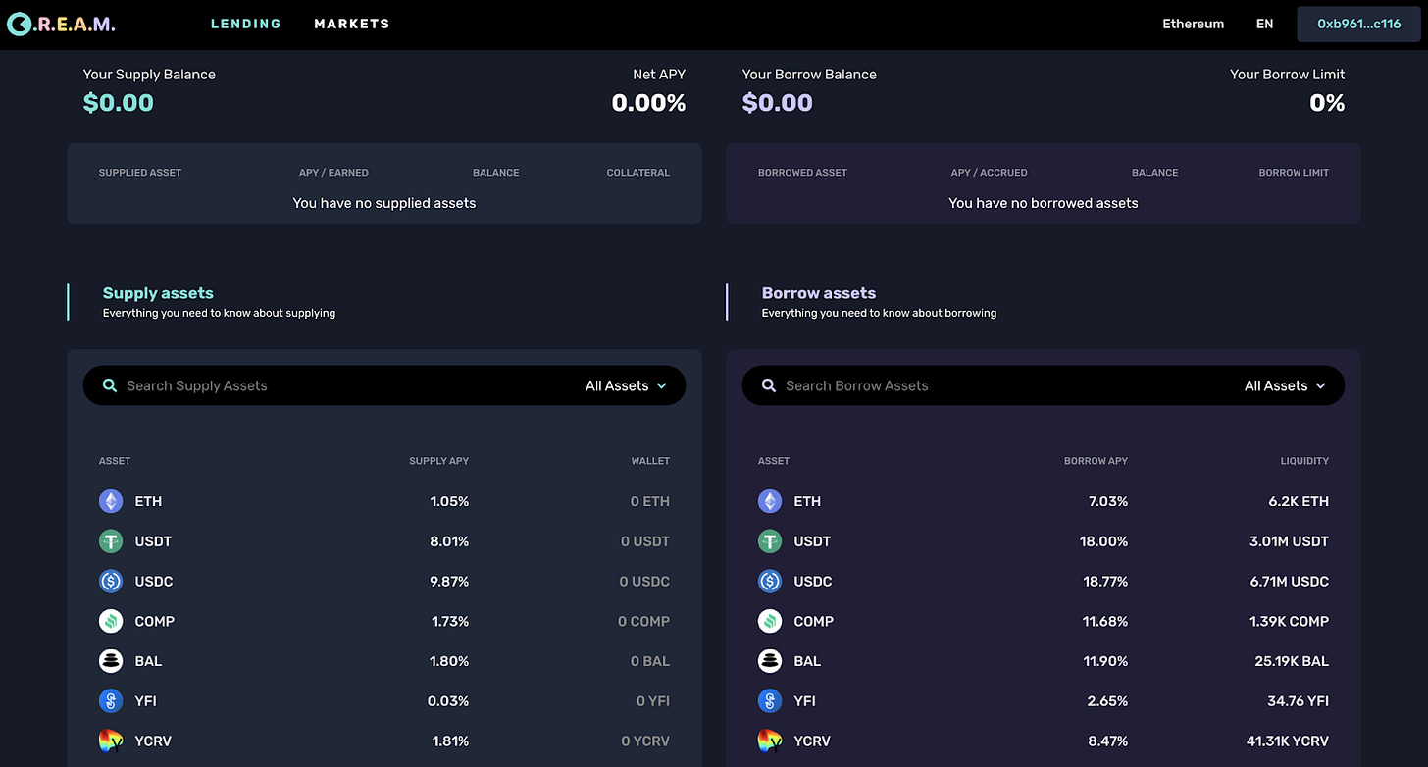Click the '0 ETH' wallet balance

click(650, 501)
